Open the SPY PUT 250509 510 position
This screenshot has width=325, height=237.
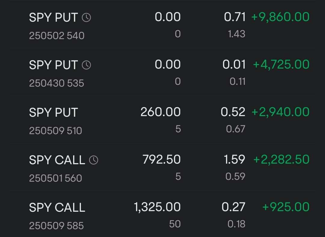(162, 120)
